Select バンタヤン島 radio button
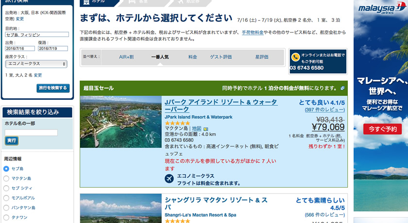 6,207
